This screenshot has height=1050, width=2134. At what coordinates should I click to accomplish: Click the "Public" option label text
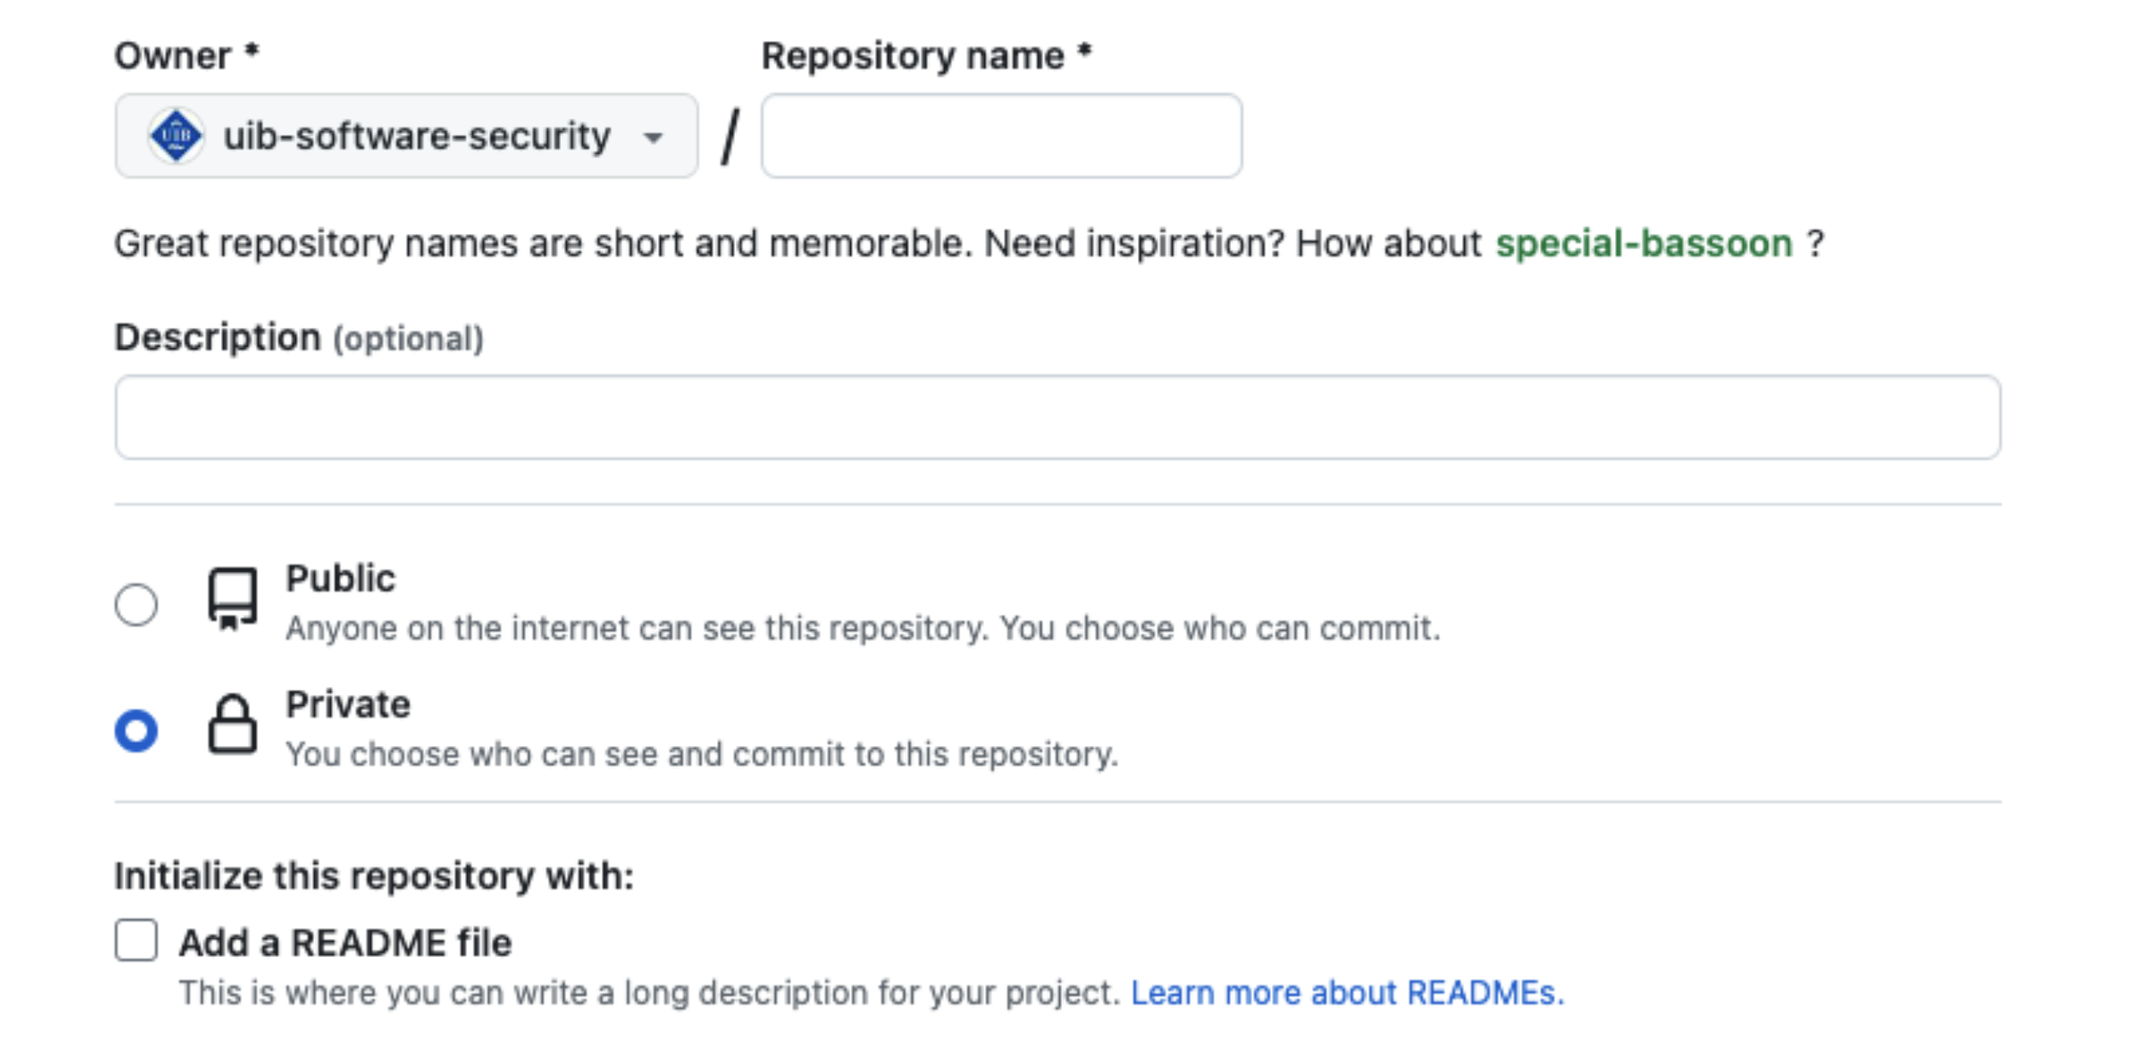(341, 579)
